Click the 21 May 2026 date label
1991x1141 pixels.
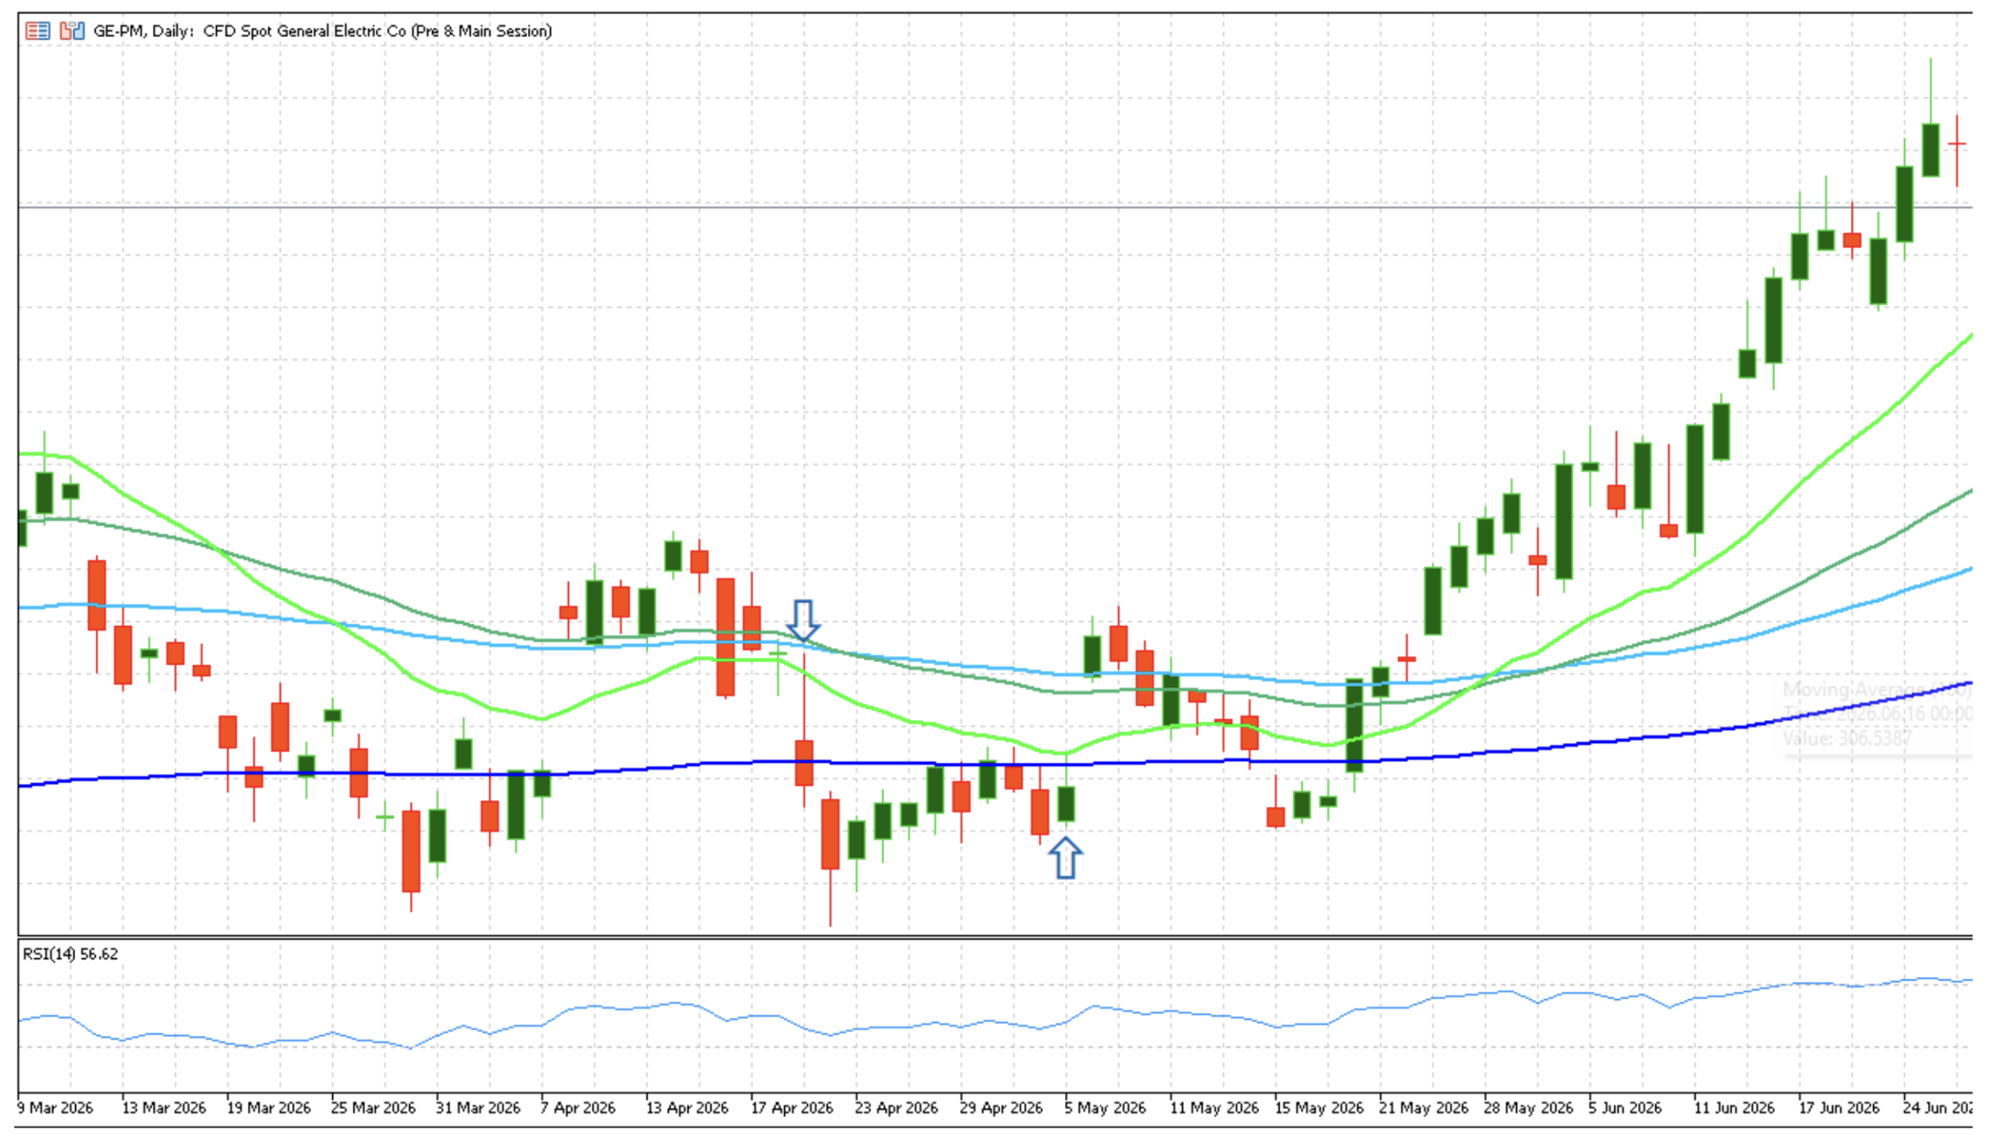1424,1108
